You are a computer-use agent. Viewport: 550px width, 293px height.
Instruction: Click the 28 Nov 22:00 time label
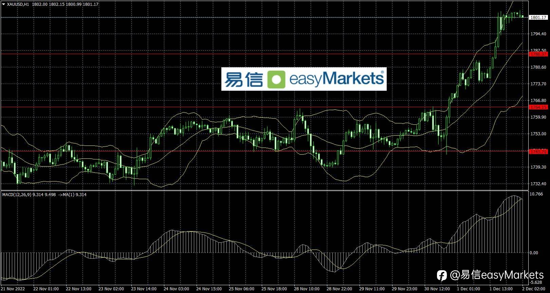pos(339,289)
